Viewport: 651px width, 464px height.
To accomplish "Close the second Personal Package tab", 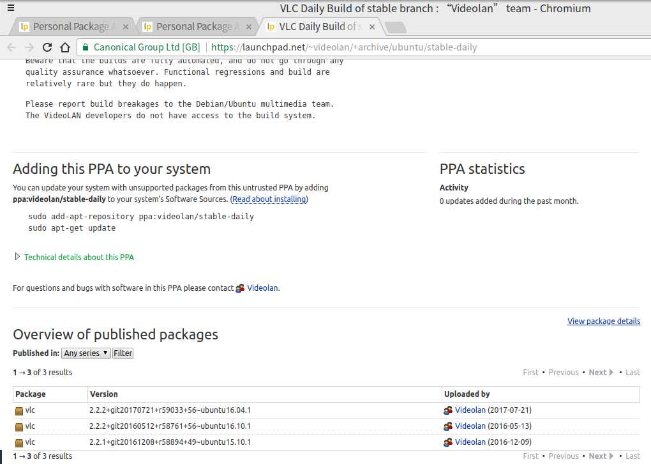I will (x=248, y=27).
